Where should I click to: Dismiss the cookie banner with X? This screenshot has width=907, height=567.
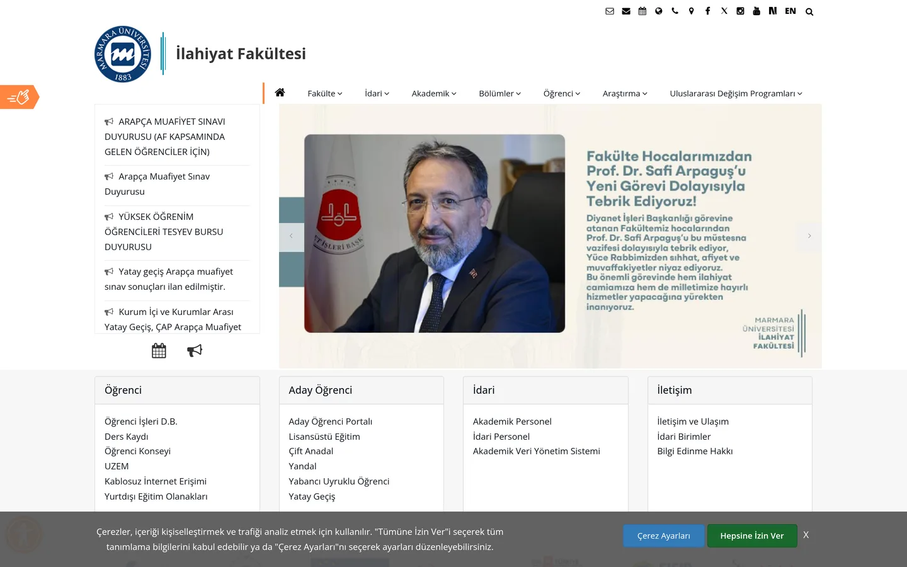click(806, 535)
